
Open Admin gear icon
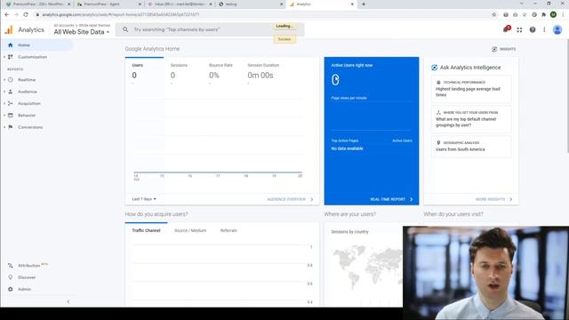(x=11, y=289)
